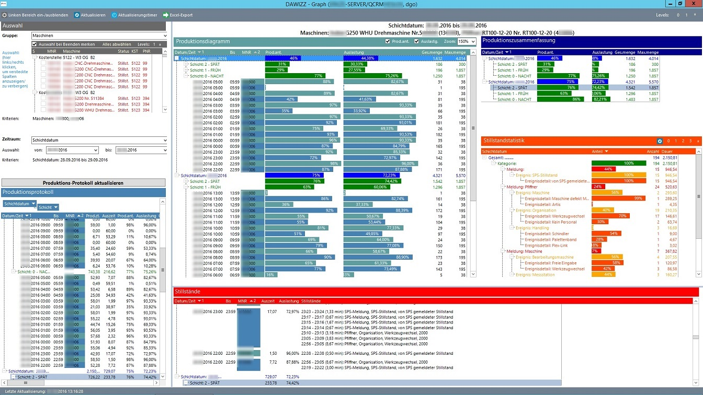Open the Zeitraum Schichtdatum dropdown

[165, 140]
